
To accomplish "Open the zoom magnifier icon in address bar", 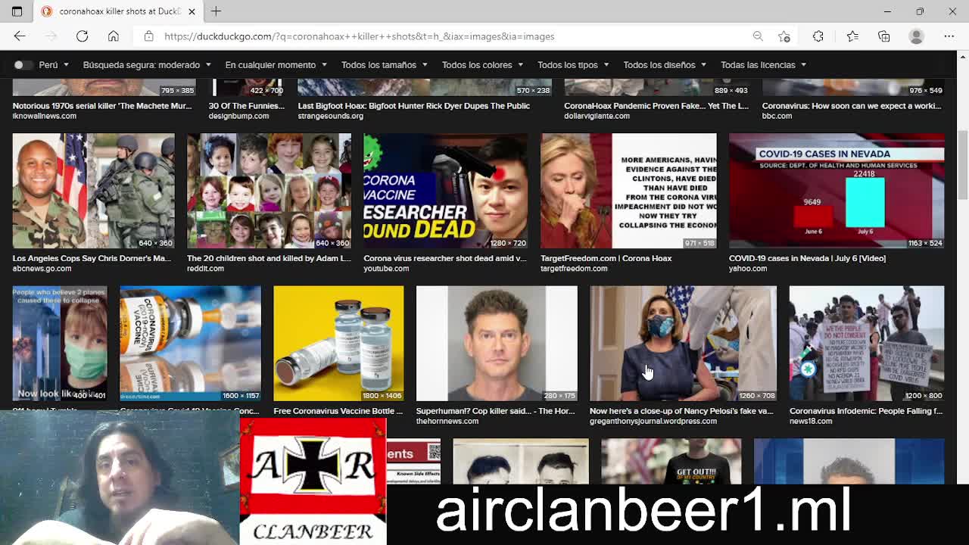I will pyautogui.click(x=758, y=36).
